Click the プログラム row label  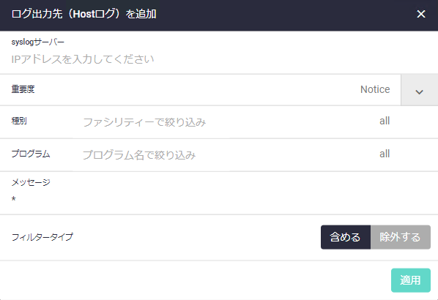(31, 154)
